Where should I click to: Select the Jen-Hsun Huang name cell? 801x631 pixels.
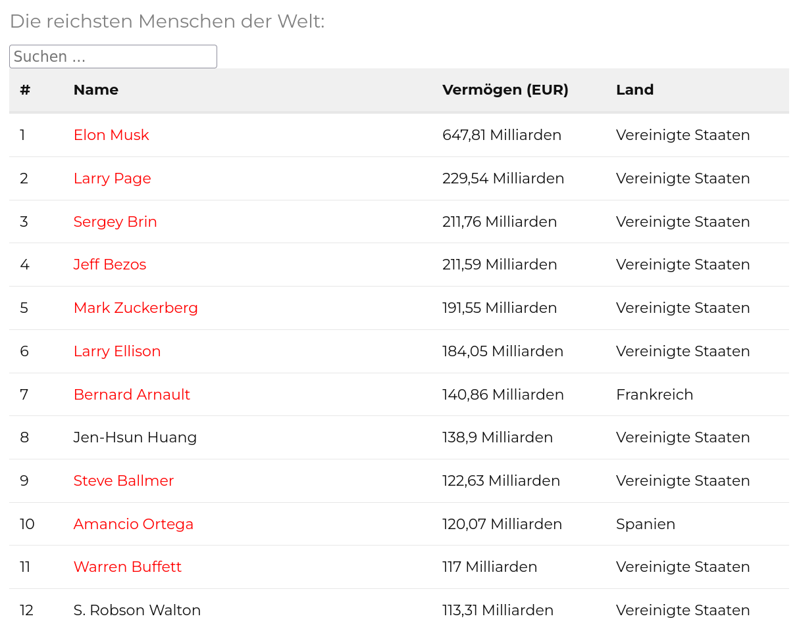[x=135, y=437]
